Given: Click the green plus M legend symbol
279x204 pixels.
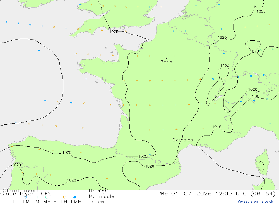Looking at the screenshot, I should (x=37, y=197).
